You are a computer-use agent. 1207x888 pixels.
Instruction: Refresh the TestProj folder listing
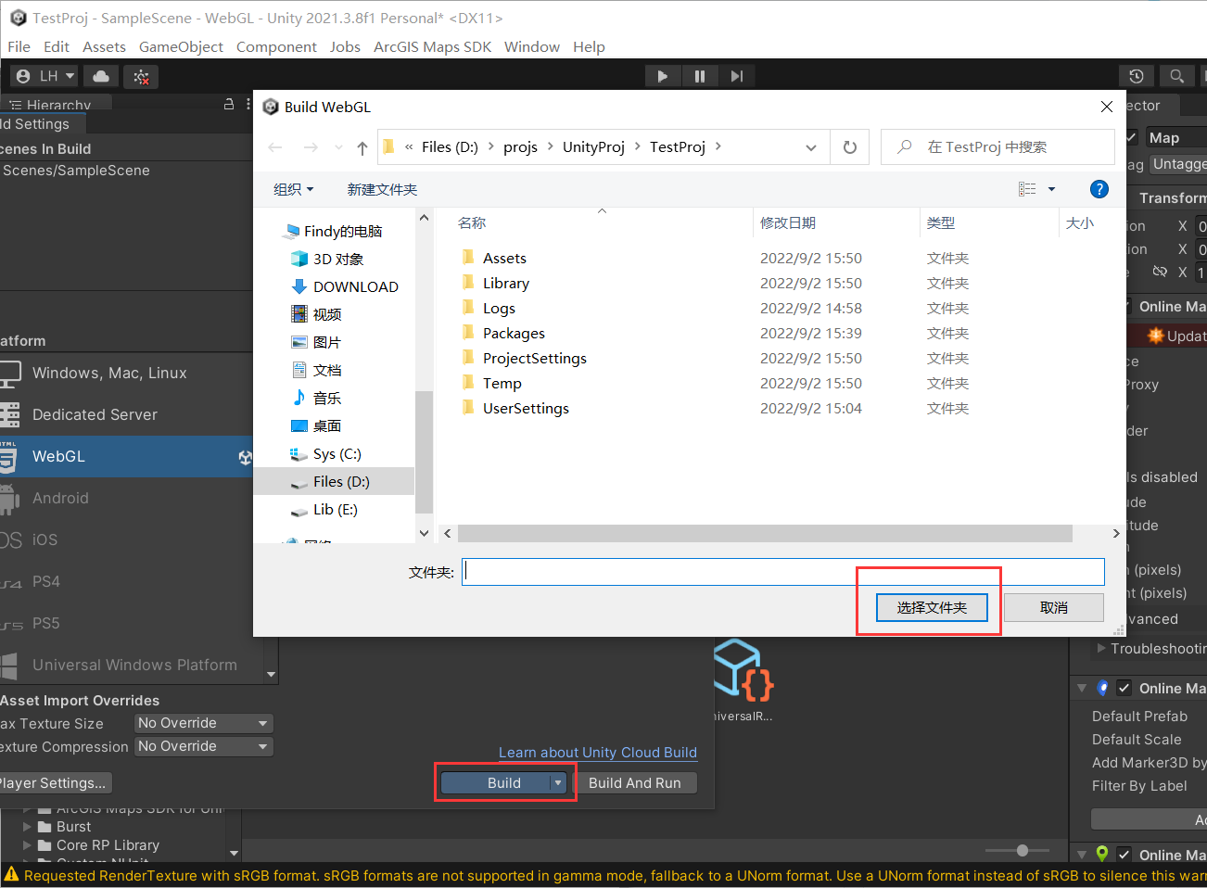(x=850, y=147)
